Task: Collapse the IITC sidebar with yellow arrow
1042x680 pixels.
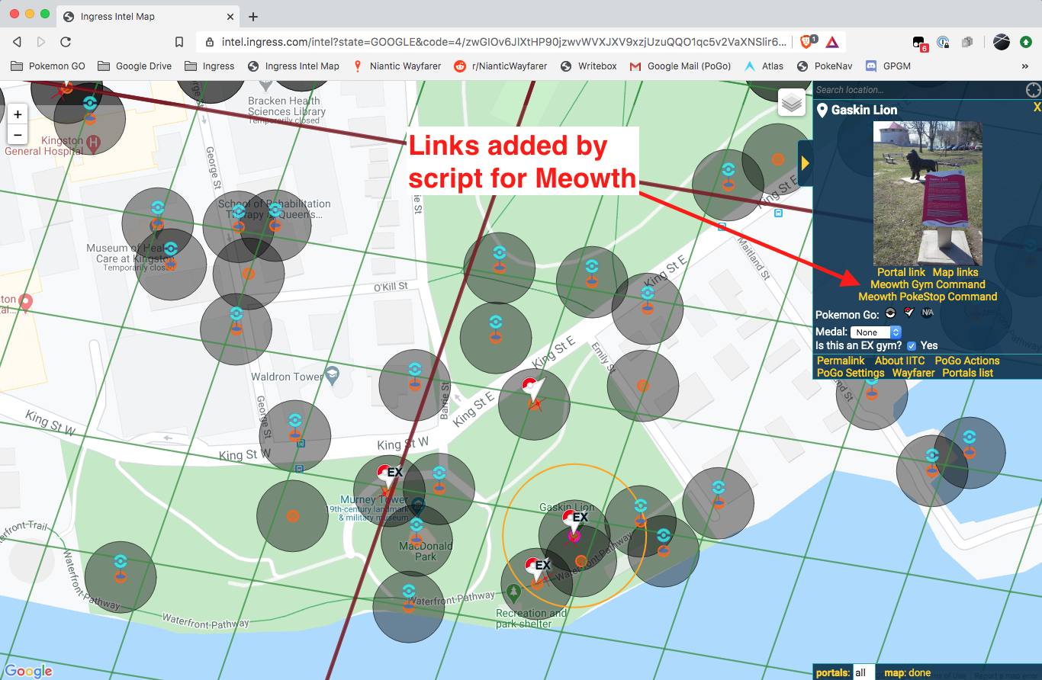Action: (806, 163)
